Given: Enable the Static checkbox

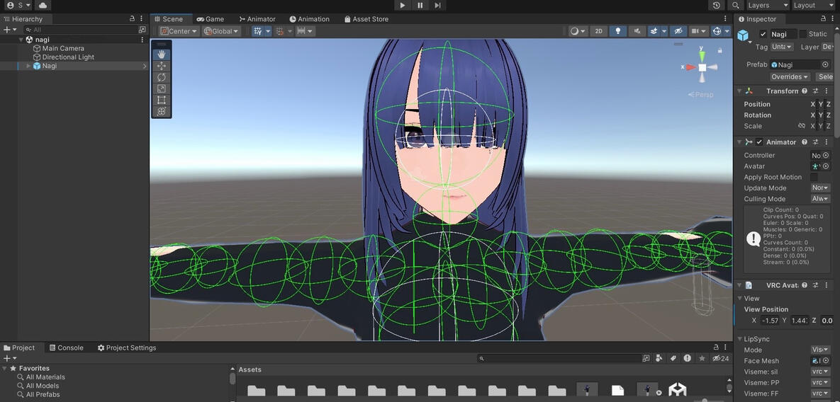Looking at the screenshot, I should (802, 34).
